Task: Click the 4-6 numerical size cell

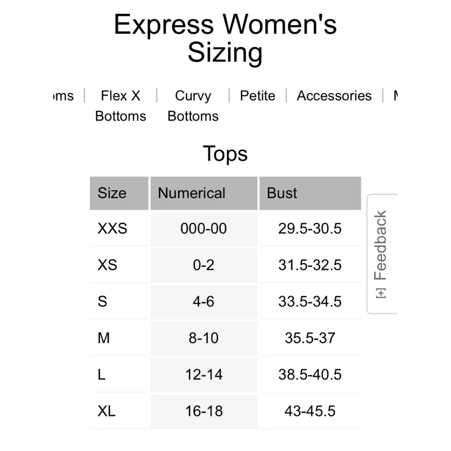Action: [x=203, y=301]
